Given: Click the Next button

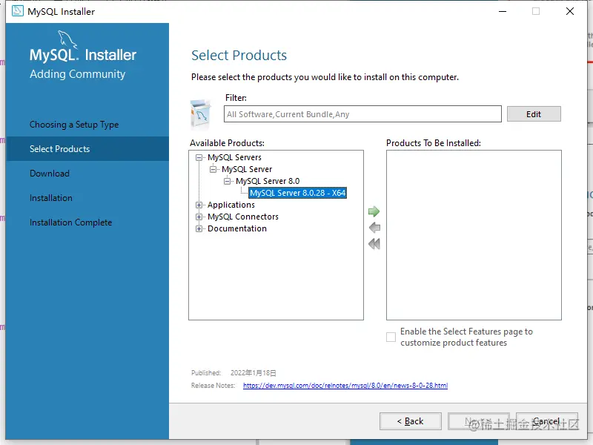Looking at the screenshot, I should pos(478,421).
